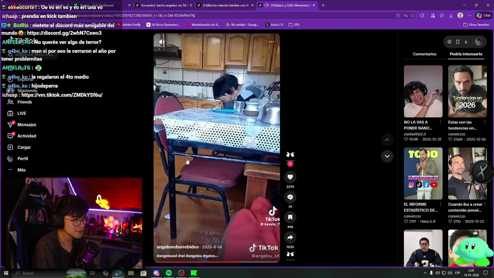Close the 'Gatos y Chill' browser tab

pos(314,5)
